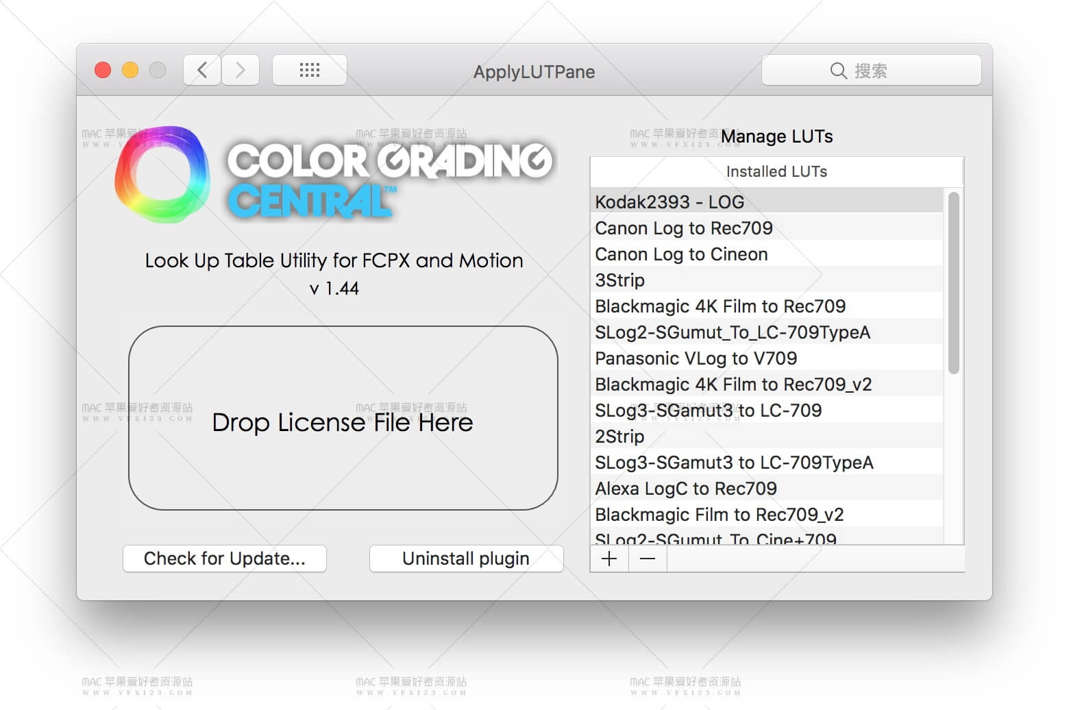Go forward with the right chevron button
Viewport: 1069px width, 710px height.
pyautogui.click(x=241, y=70)
